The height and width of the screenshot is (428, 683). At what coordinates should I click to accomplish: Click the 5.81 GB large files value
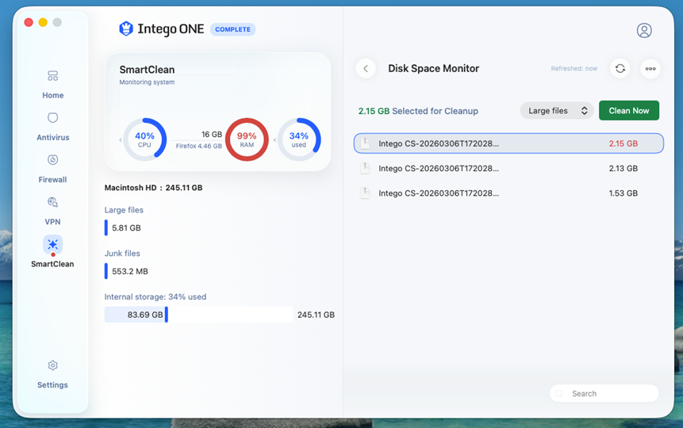126,227
